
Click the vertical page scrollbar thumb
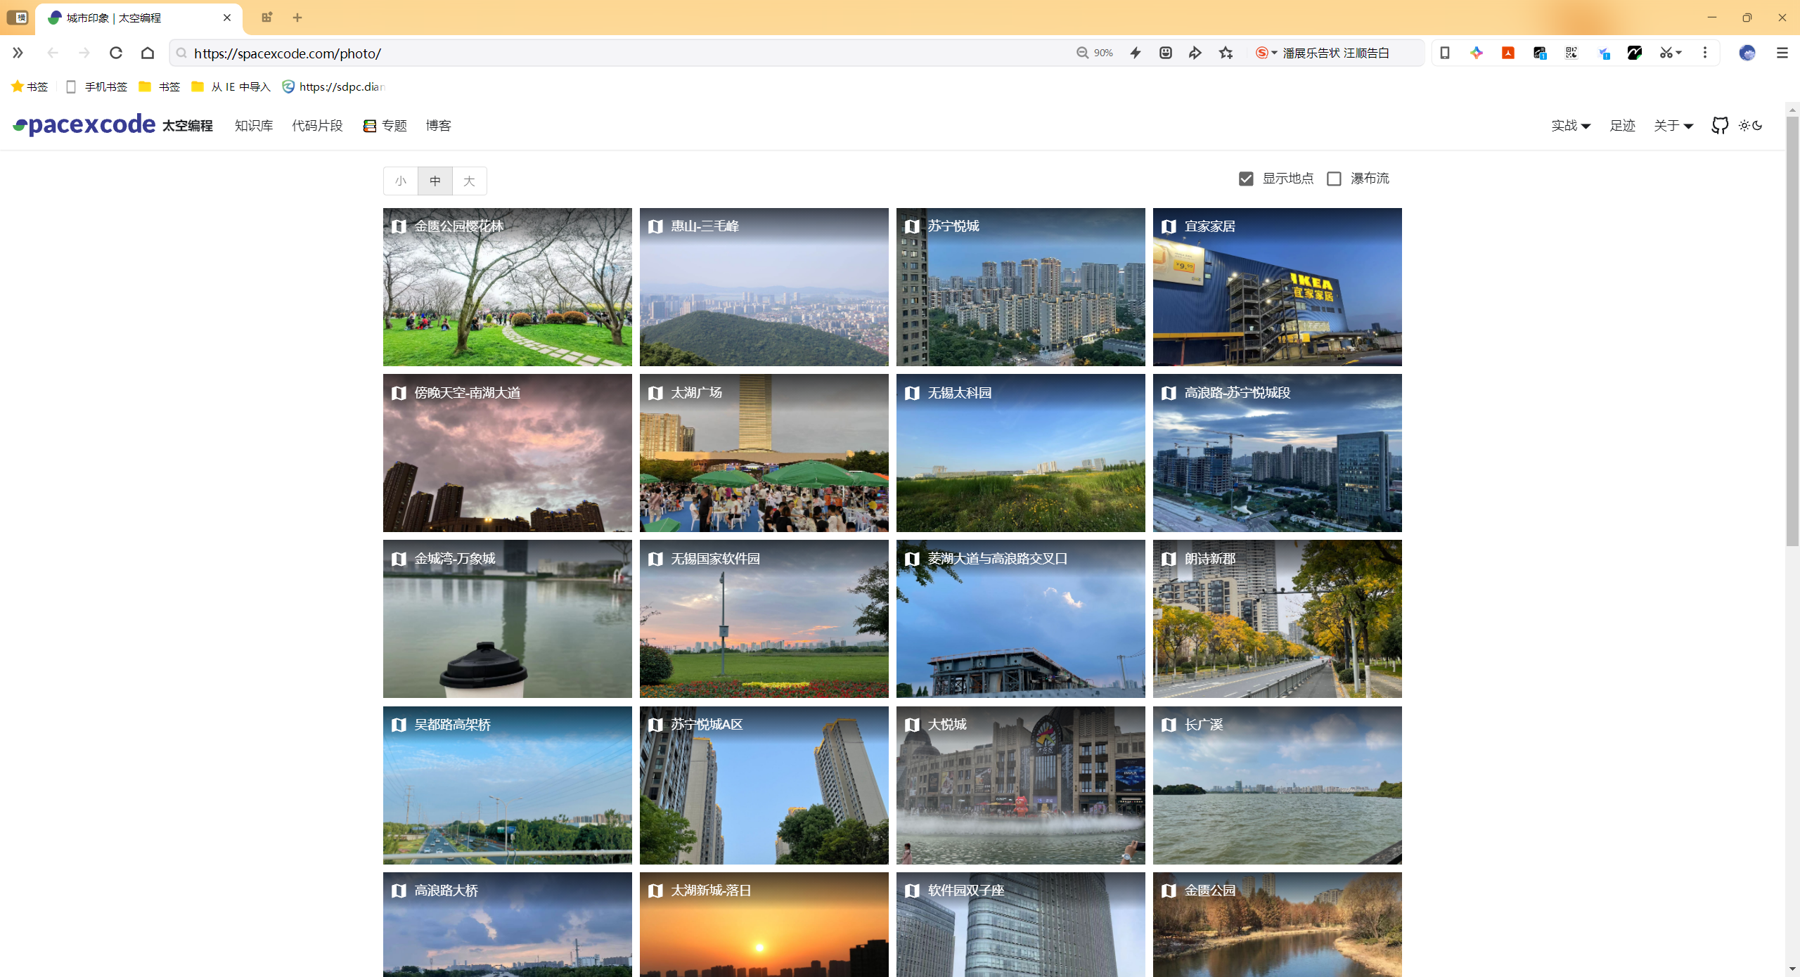click(1792, 330)
